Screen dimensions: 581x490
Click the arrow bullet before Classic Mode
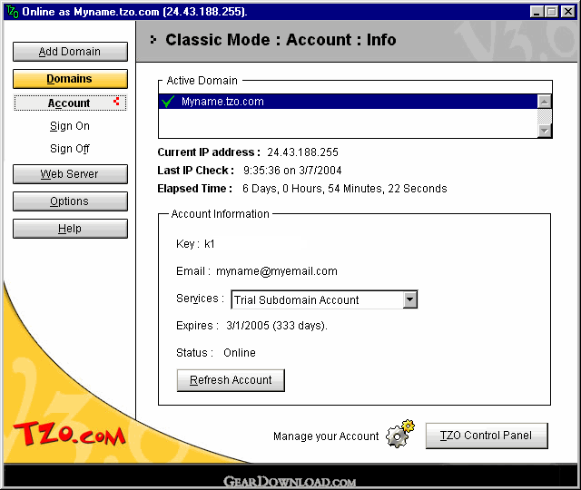[153, 40]
